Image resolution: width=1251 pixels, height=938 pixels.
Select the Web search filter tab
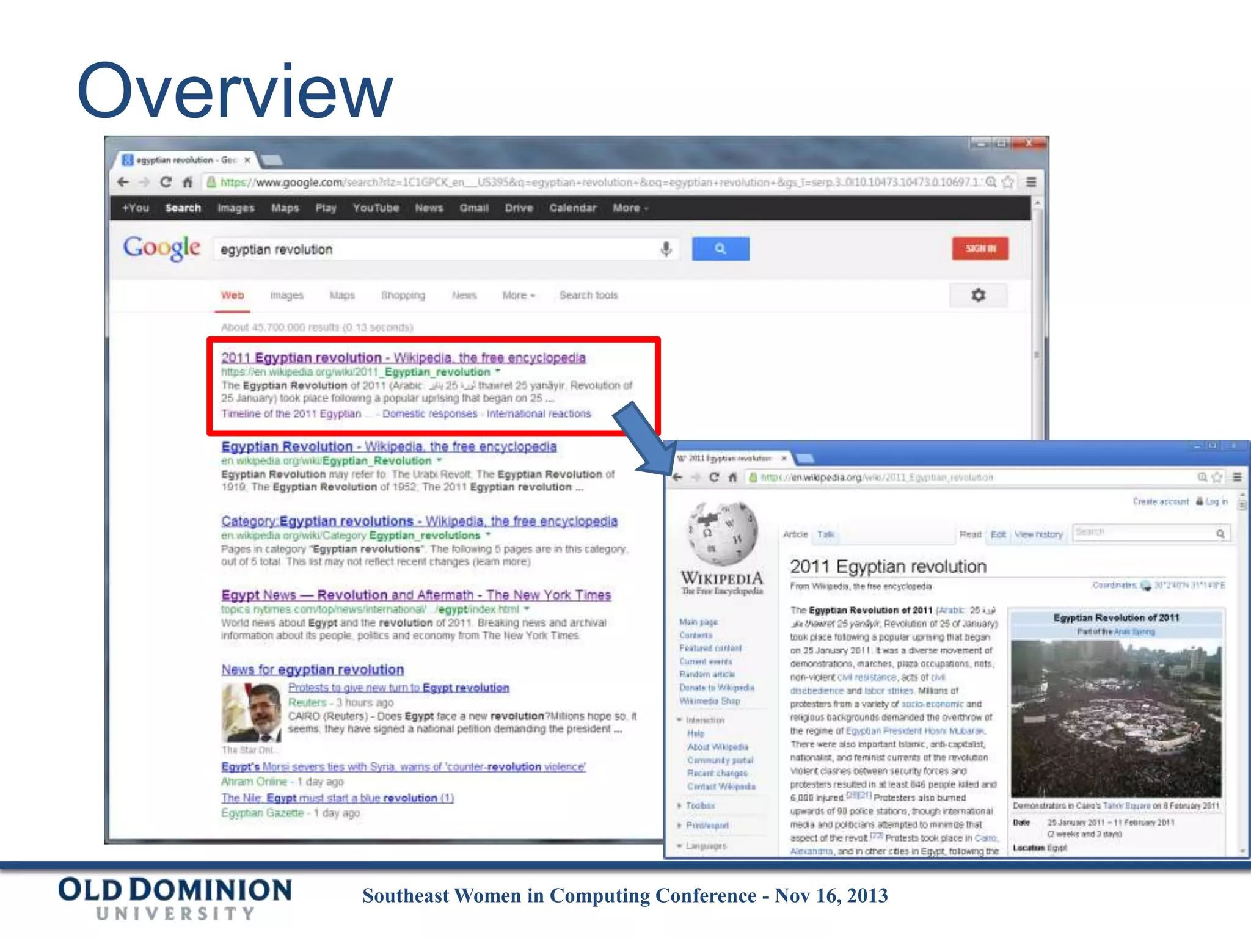pyautogui.click(x=232, y=296)
